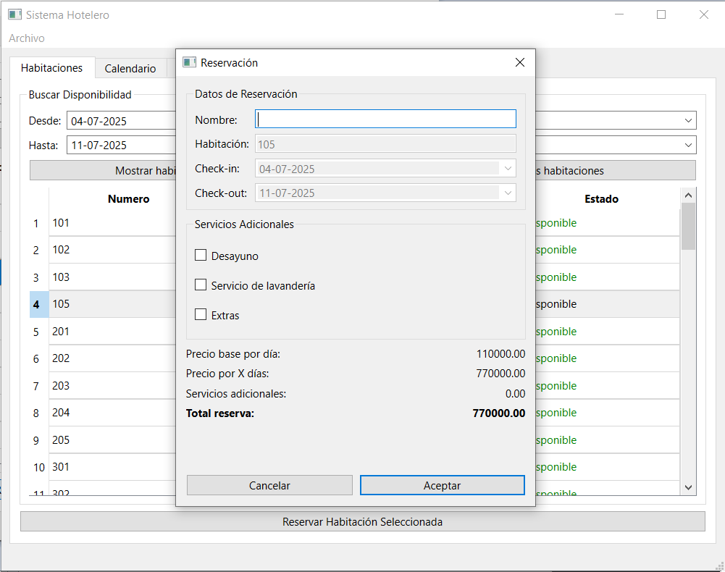Image resolution: width=725 pixels, height=572 pixels.
Task: Select room 204 cell
Action: [x=112, y=413]
